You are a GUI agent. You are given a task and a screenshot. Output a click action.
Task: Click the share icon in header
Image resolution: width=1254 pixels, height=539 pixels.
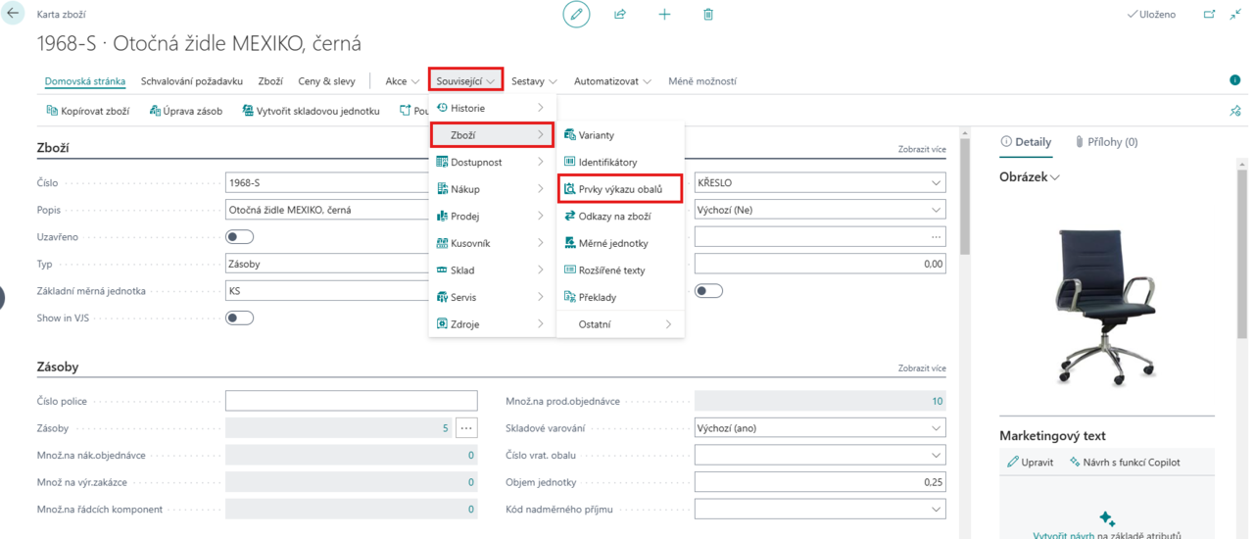click(620, 15)
